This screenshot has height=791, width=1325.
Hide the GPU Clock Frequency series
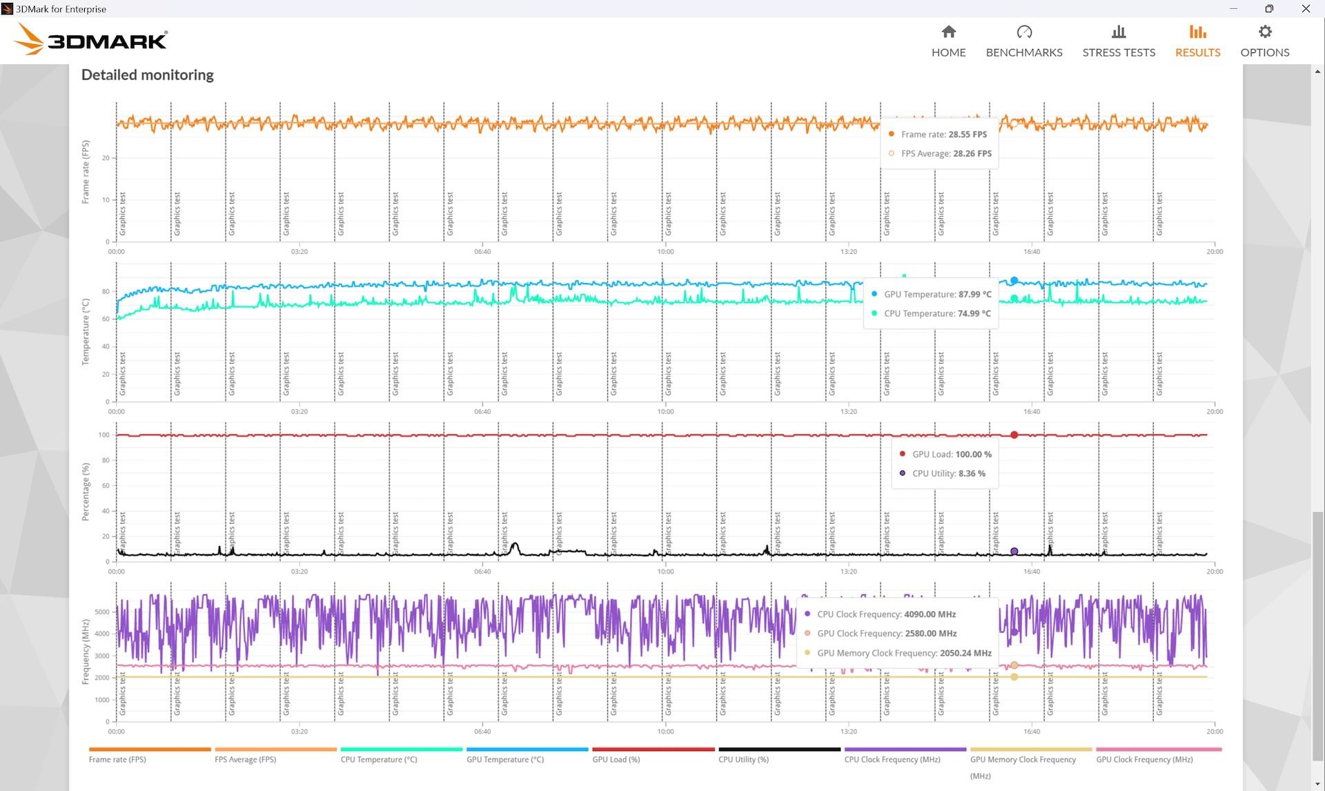click(x=1144, y=759)
